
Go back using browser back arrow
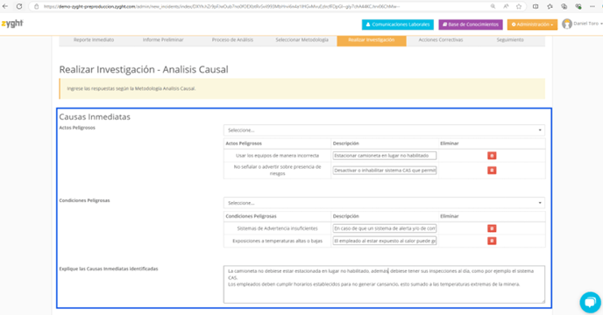[x=5, y=6]
